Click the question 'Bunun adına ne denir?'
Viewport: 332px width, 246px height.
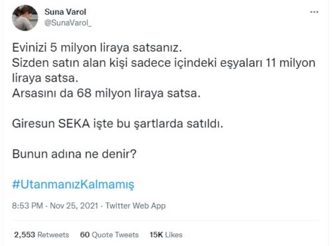click(74, 154)
